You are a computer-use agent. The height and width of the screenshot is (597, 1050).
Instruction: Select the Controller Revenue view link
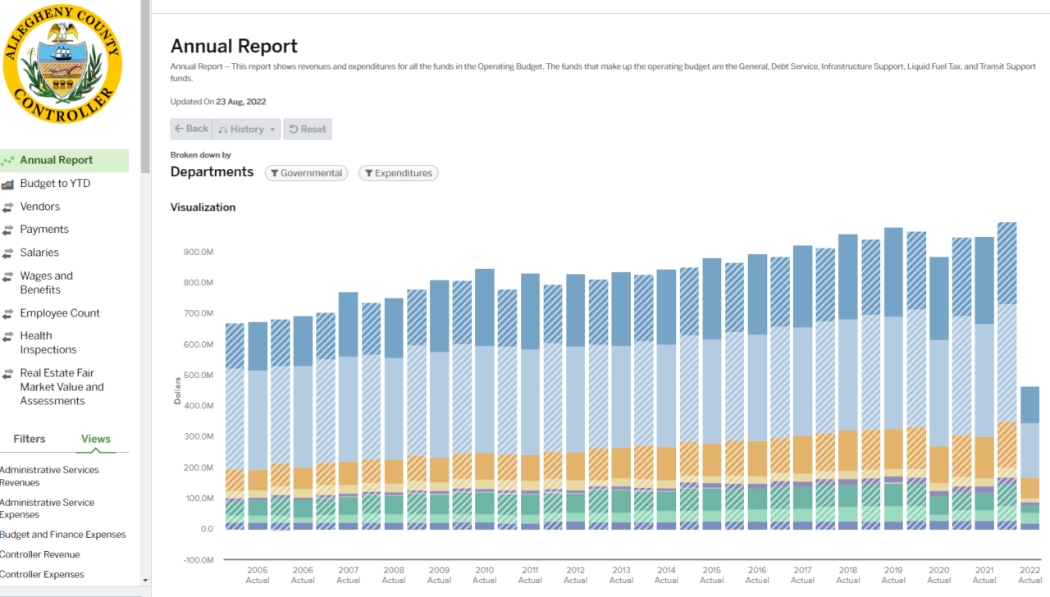(x=40, y=554)
